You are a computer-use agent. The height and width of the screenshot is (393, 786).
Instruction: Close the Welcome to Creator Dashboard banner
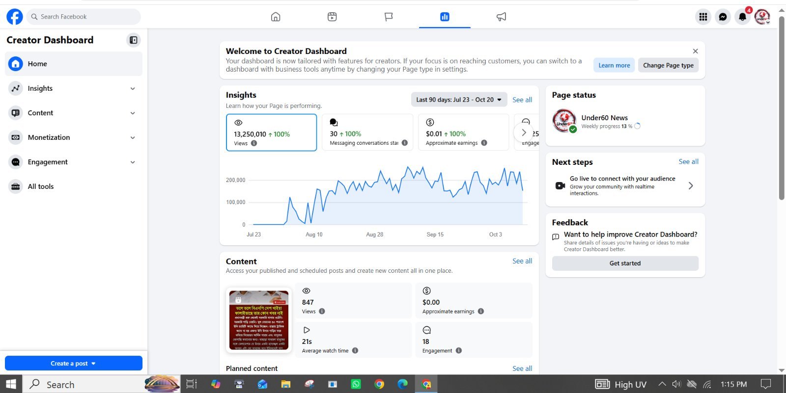point(695,51)
